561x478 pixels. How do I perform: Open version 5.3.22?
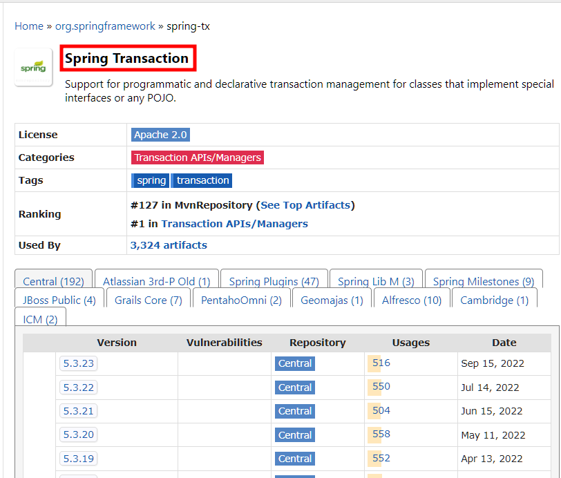tap(78, 387)
